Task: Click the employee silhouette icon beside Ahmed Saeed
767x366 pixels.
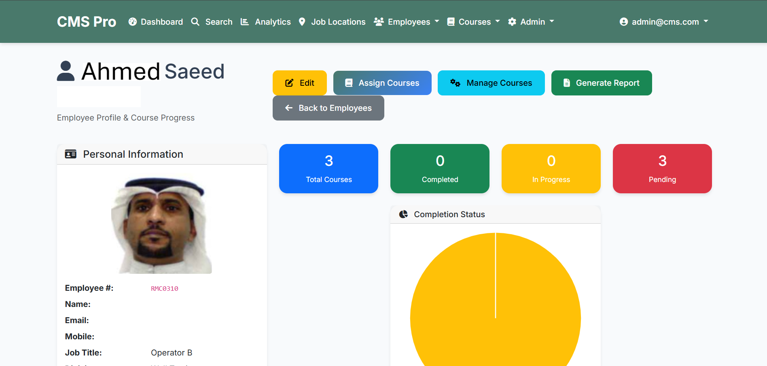Action: point(66,71)
